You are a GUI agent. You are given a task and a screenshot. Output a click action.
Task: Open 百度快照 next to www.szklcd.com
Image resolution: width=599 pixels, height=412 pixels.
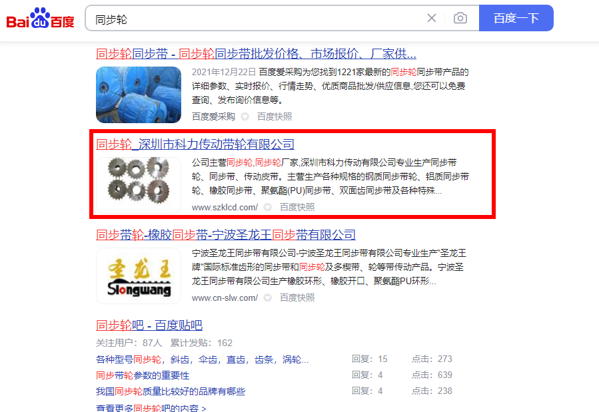point(297,207)
